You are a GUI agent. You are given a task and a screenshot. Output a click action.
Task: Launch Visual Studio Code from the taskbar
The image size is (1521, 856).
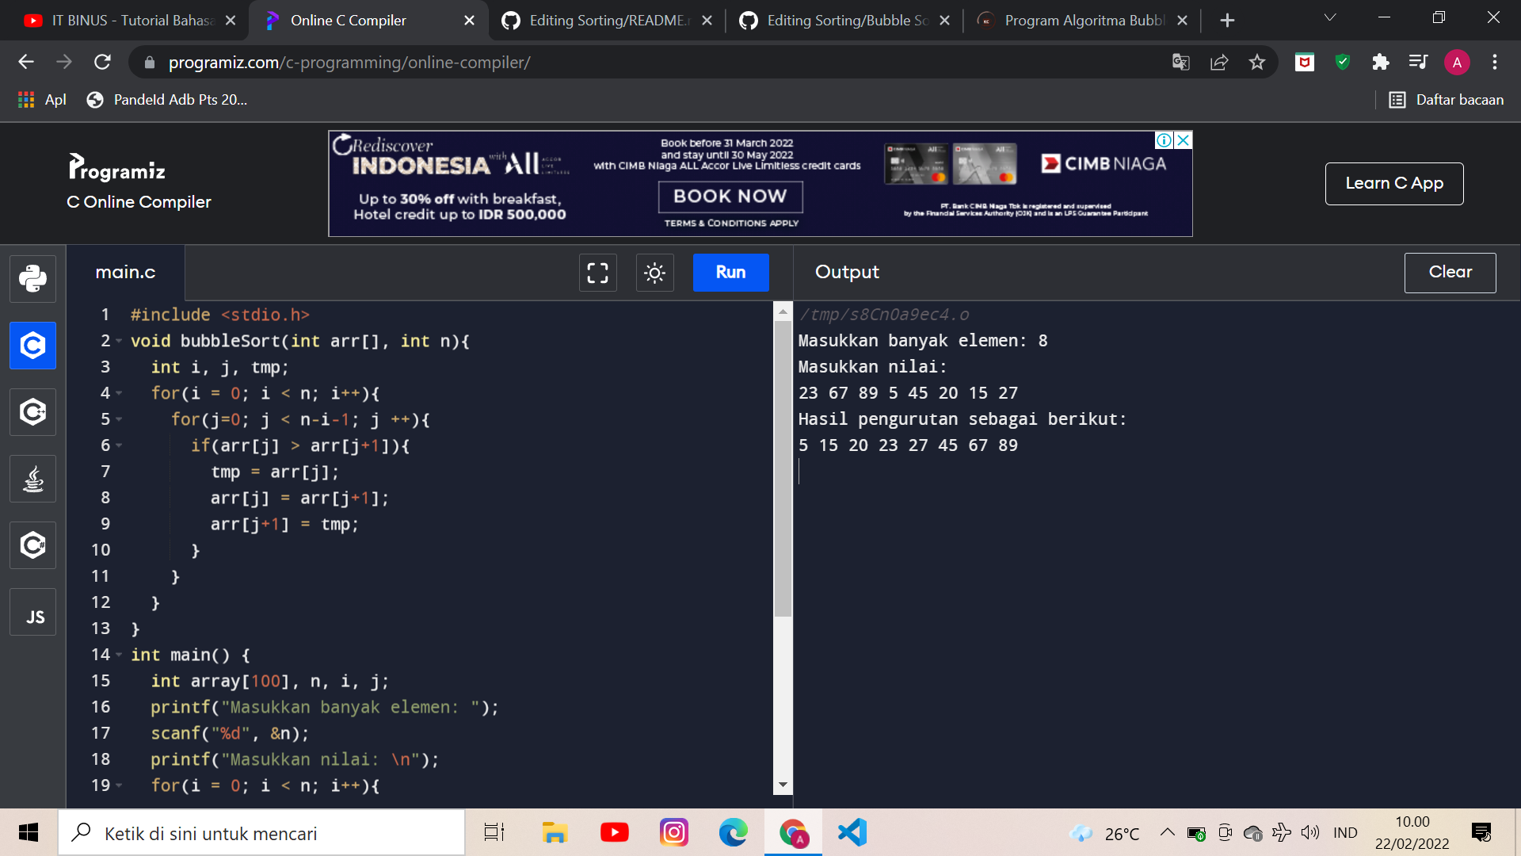pyautogui.click(x=852, y=832)
